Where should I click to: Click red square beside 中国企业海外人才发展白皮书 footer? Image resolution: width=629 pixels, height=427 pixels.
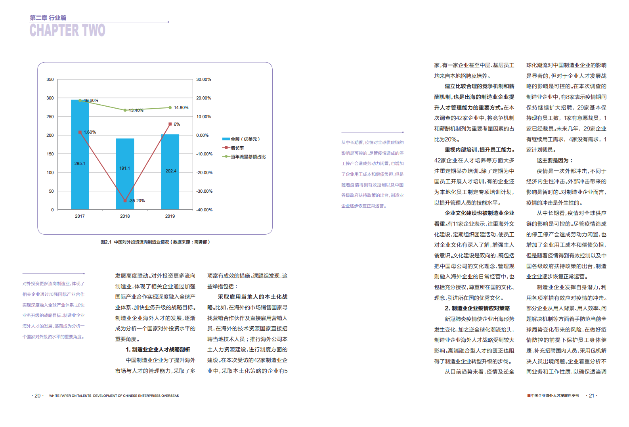pyautogui.click(x=529, y=396)
